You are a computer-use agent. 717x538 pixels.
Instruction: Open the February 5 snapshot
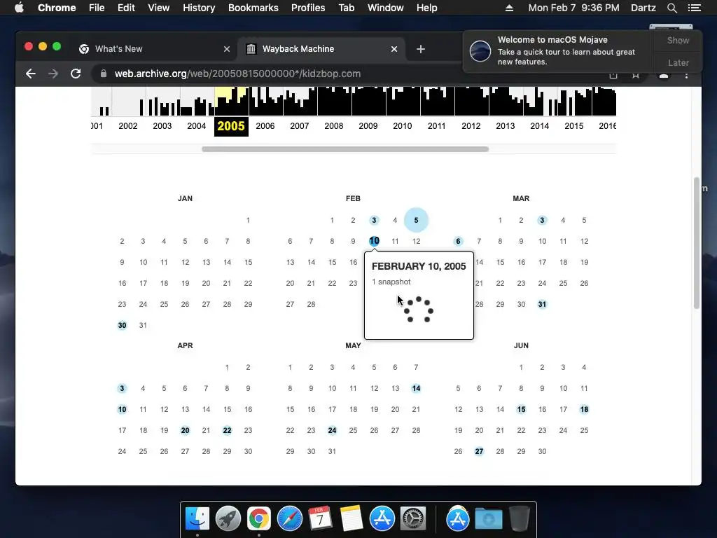click(x=416, y=220)
